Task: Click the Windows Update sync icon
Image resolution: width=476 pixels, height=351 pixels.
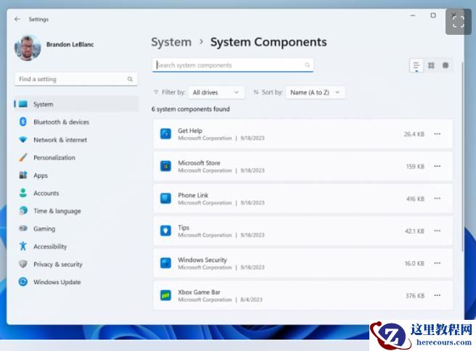Action: pyautogui.click(x=23, y=282)
